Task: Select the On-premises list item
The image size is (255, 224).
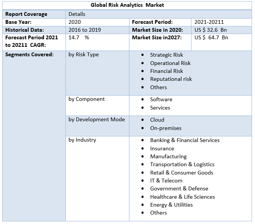Action: (x=165, y=128)
